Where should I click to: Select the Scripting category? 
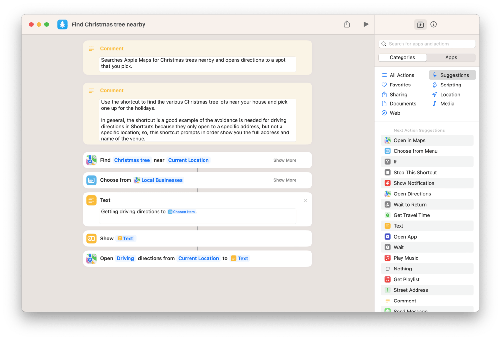pos(450,85)
